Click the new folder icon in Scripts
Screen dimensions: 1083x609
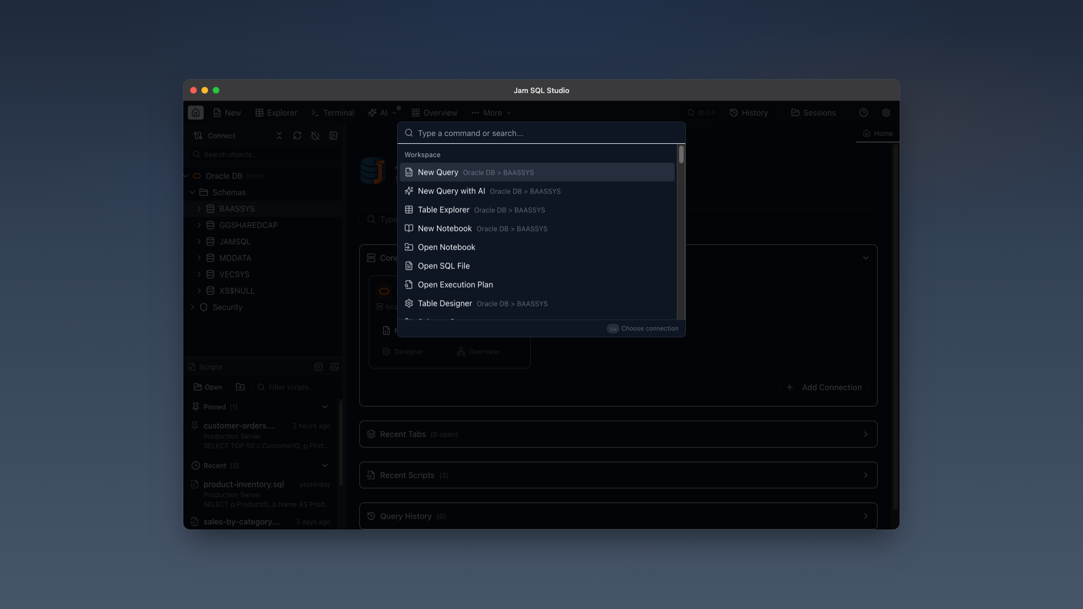click(x=240, y=387)
